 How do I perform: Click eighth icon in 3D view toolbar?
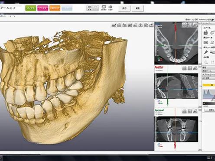tap(151, 25)
